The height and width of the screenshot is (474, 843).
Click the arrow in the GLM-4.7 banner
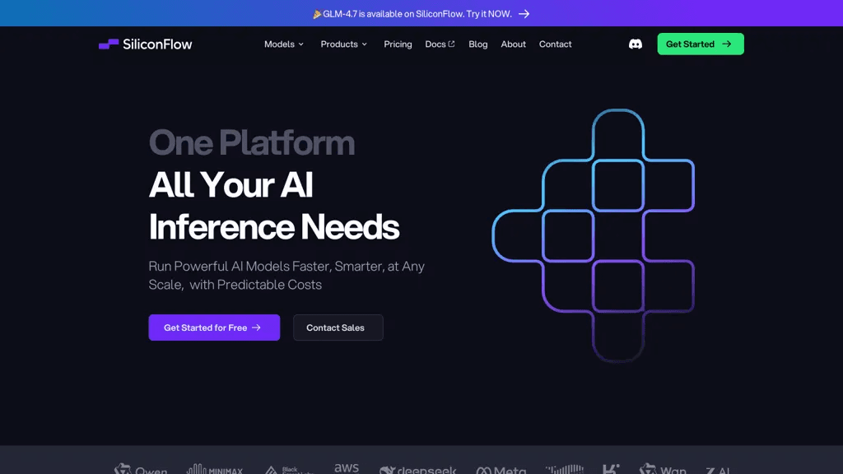click(524, 14)
